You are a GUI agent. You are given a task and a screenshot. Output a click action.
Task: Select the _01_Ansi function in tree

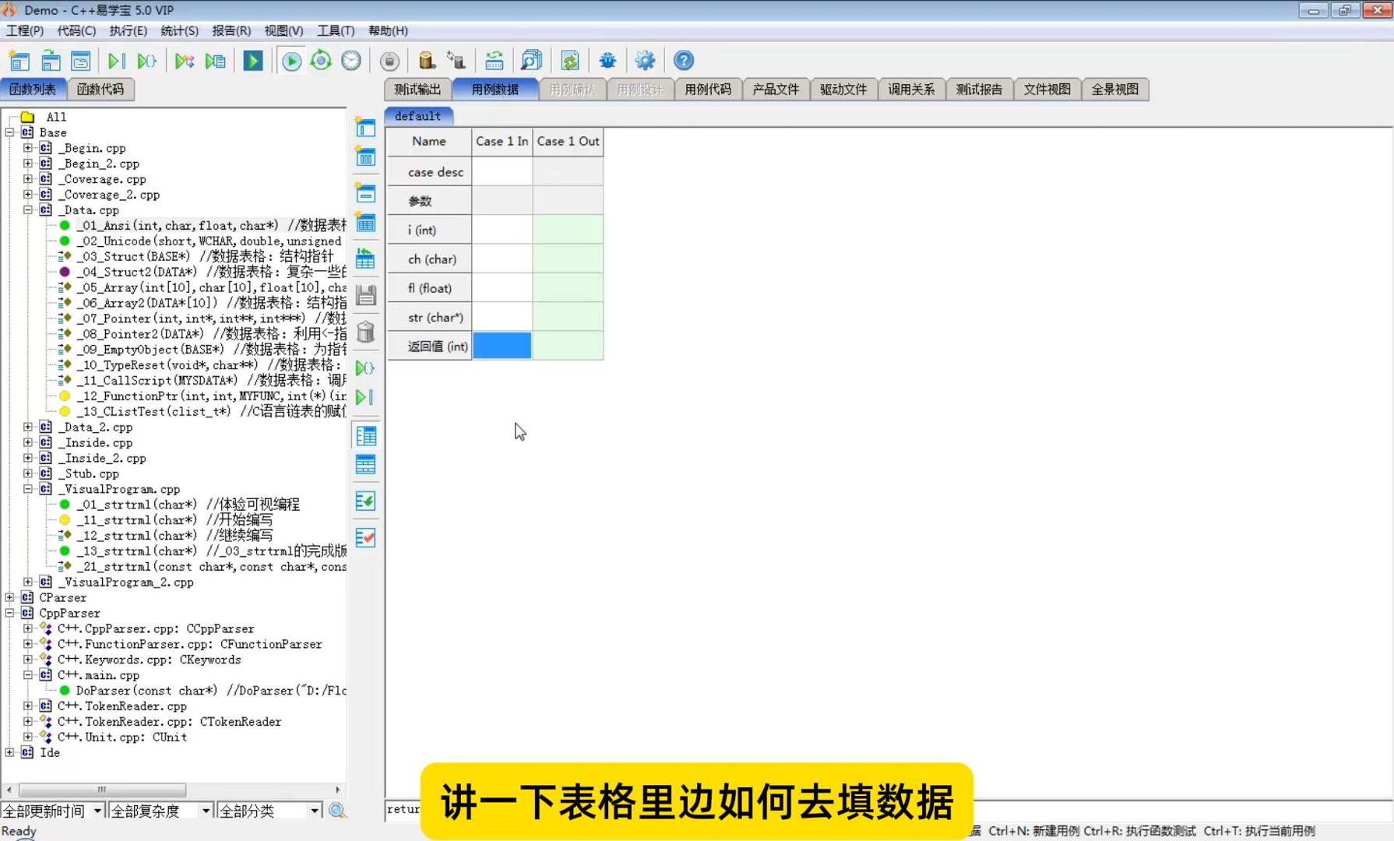tap(210, 225)
